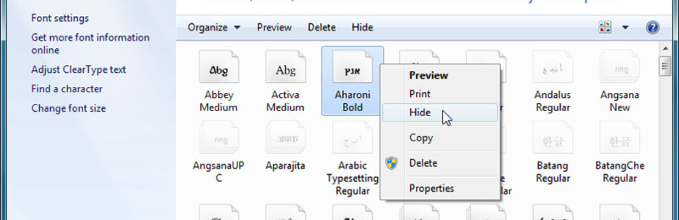
Task: Select the Andalus Regular font icon
Action: pos(553,68)
